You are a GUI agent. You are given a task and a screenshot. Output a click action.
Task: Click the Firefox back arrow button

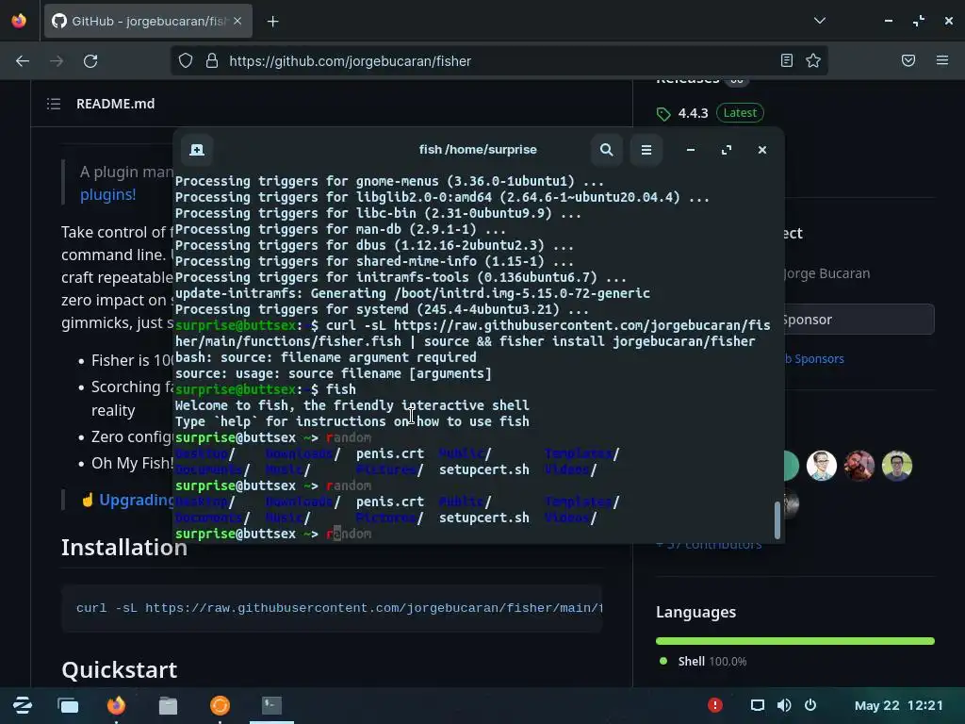point(23,61)
